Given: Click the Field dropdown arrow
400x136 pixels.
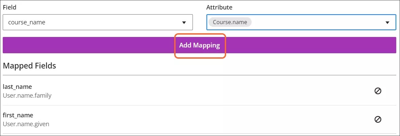Looking at the screenshot, I should [x=184, y=22].
